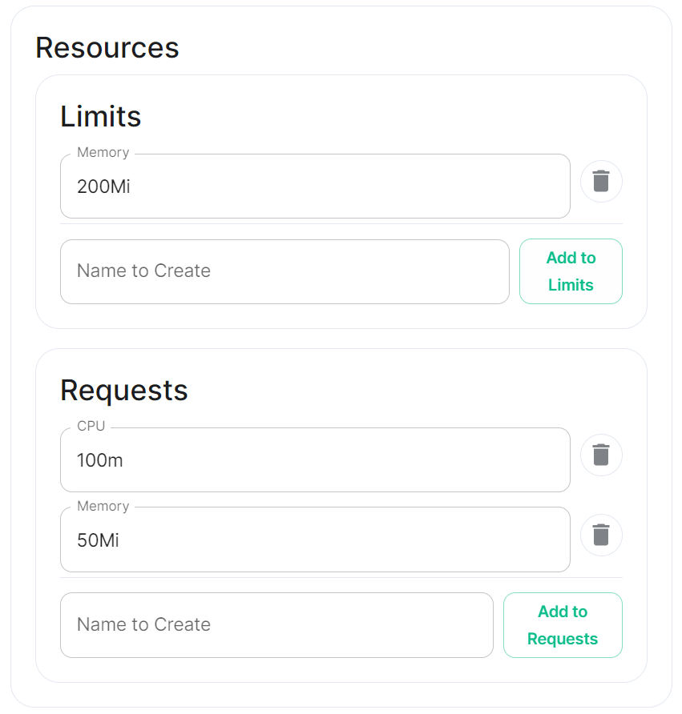Screen dimensions: 682x714
Task: Focus the Requests Memory field showing 50Mi
Action: tap(315, 540)
